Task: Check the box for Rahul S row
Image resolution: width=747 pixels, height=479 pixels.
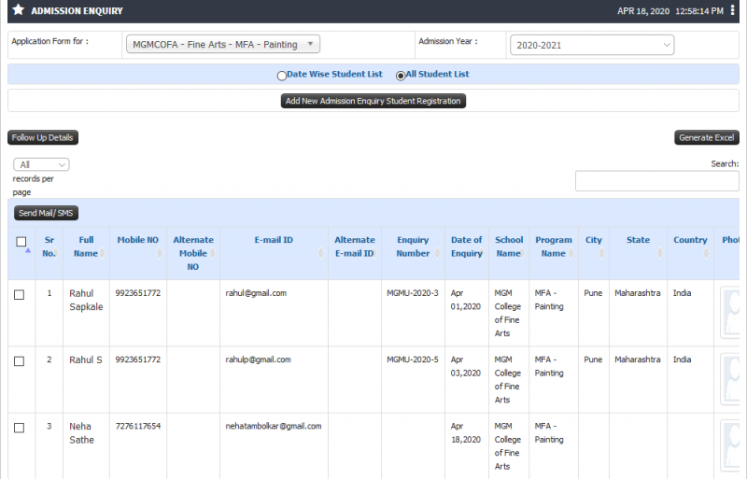Action: coord(19,361)
